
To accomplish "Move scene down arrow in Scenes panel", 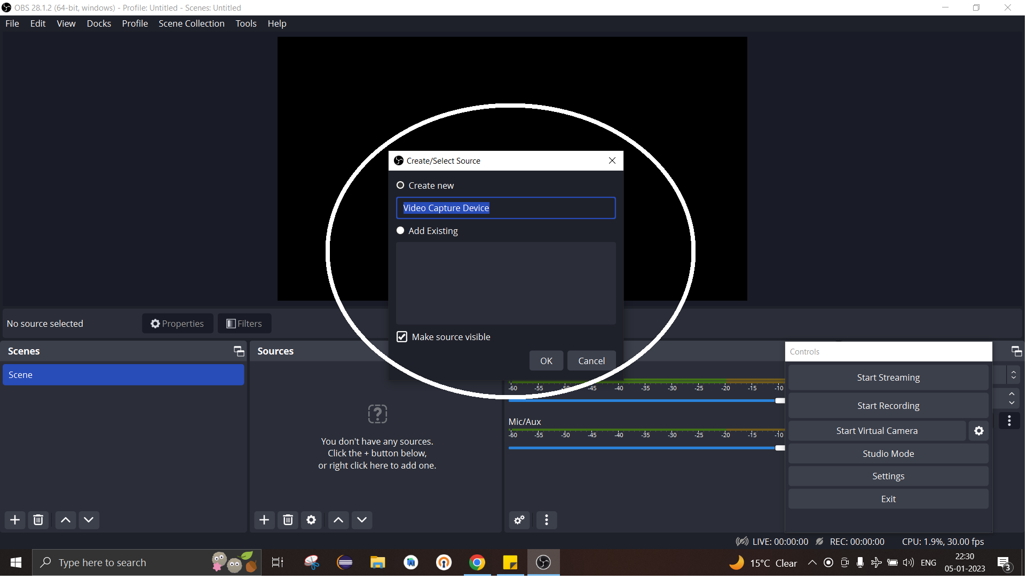I will coord(89,520).
